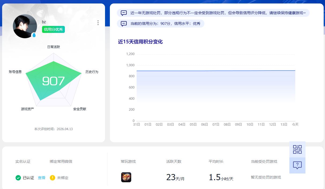The height and width of the screenshot is (189, 325).
Task: Open the QR code icon panel
Action: coord(297,149)
